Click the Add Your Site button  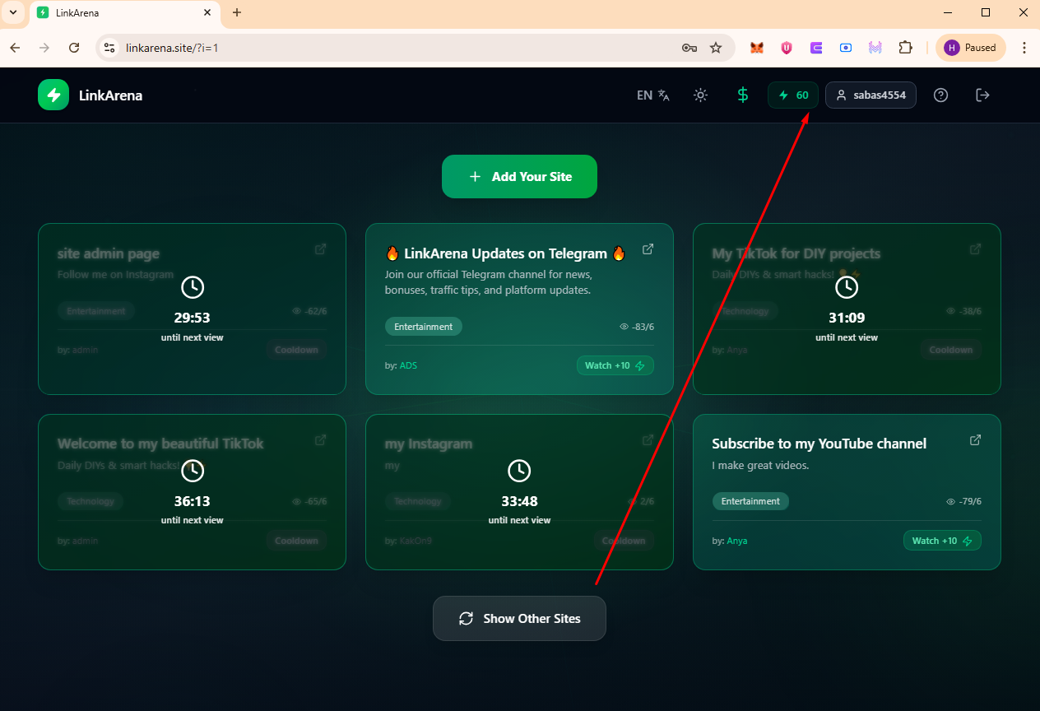(519, 176)
